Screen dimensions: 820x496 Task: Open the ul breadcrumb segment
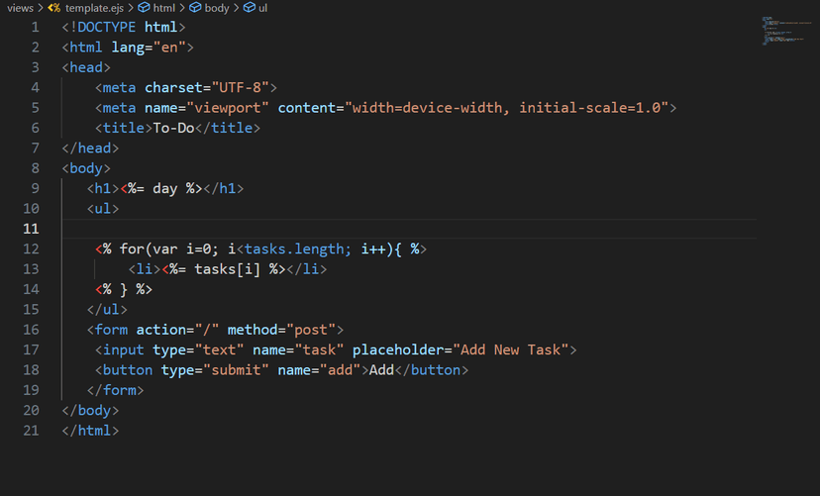[x=262, y=8]
